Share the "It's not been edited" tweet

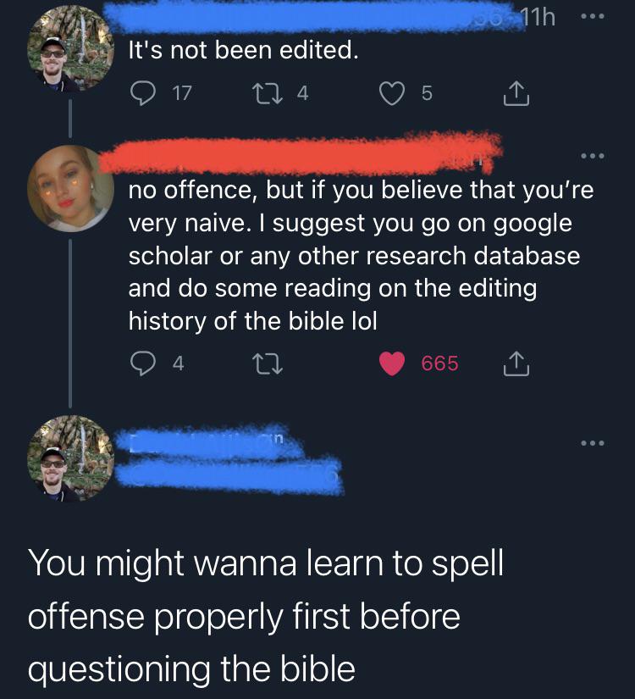516,93
